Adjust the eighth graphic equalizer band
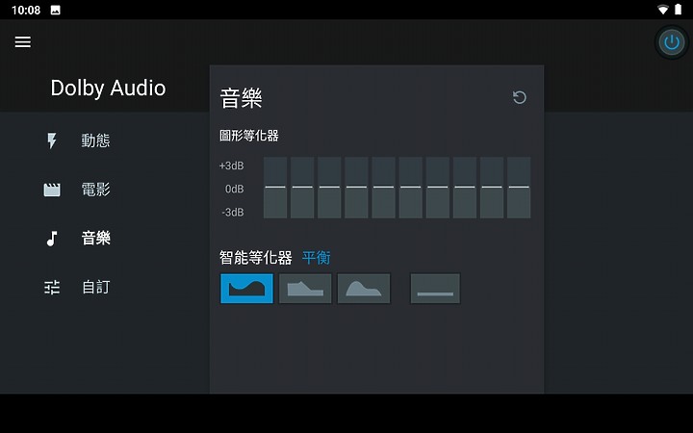Viewport: 693px width, 433px height. [x=465, y=188]
